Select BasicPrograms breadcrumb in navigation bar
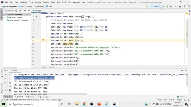 tap(9, 7)
